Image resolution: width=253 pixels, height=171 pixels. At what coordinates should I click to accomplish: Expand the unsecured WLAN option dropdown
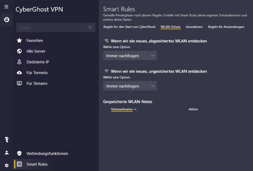click(x=130, y=86)
